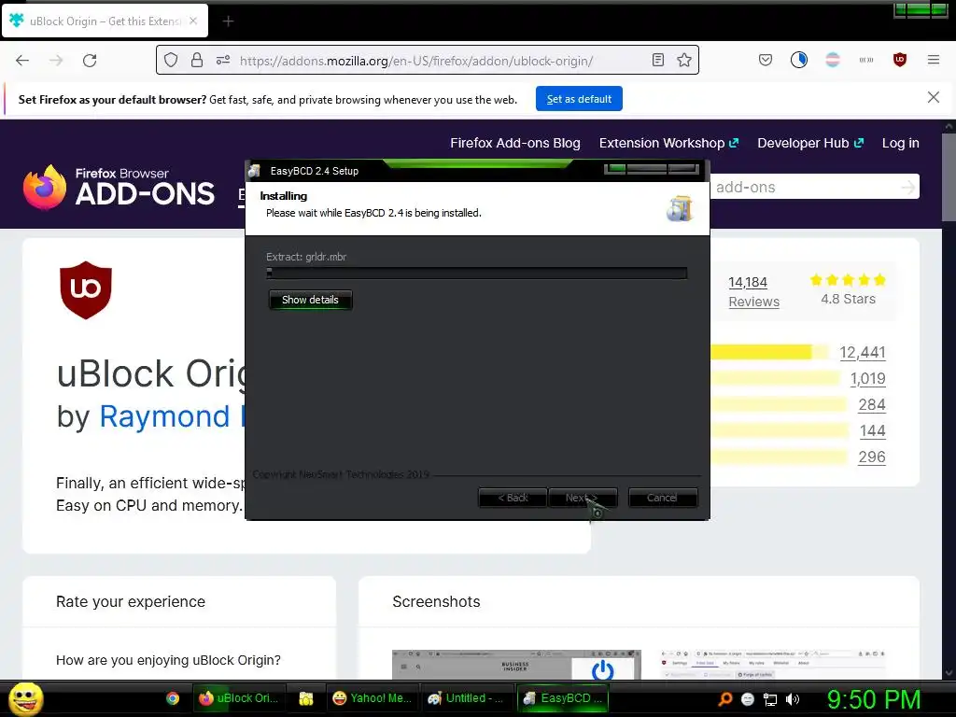
Task: Open a new tab with plus button
Action: click(x=228, y=21)
